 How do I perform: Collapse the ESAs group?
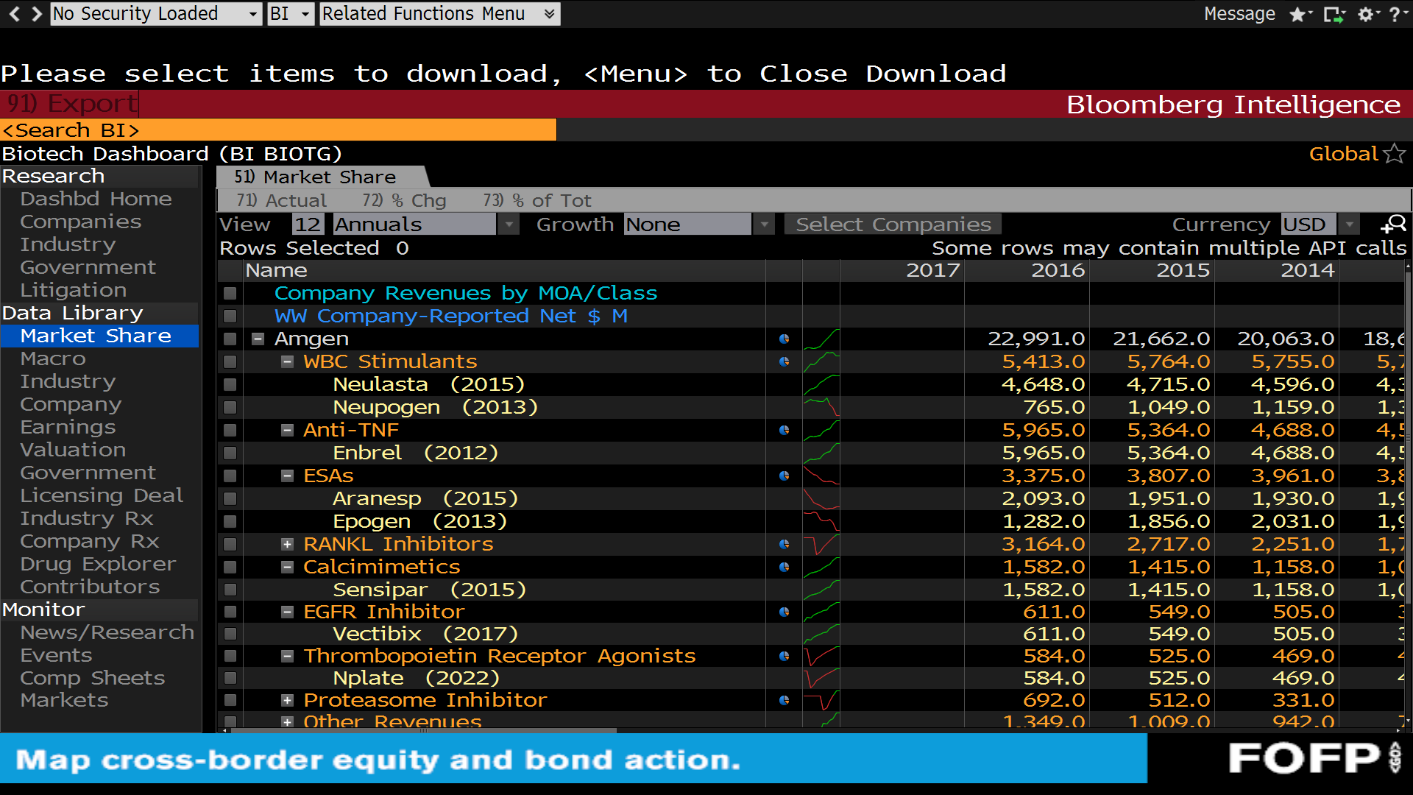pyautogui.click(x=288, y=476)
